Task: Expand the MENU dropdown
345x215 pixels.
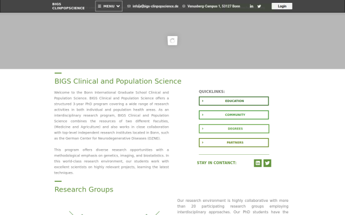Action: [x=109, y=6]
